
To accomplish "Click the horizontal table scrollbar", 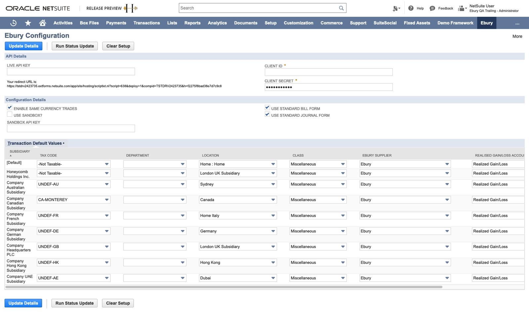I will click(x=224, y=287).
